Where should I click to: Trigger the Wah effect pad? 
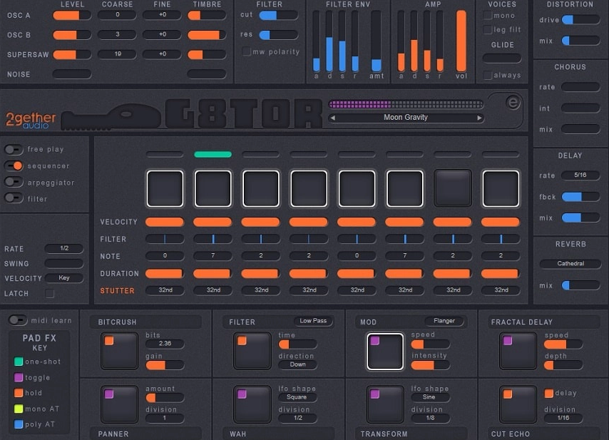252,404
